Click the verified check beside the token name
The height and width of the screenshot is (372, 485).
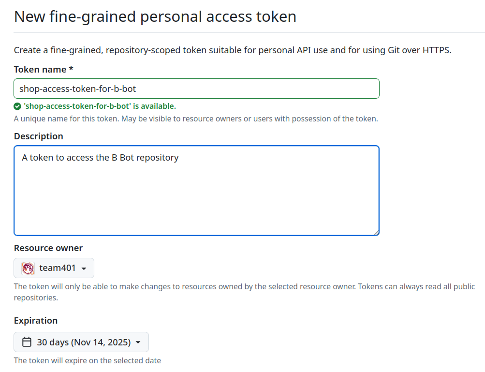pos(18,106)
